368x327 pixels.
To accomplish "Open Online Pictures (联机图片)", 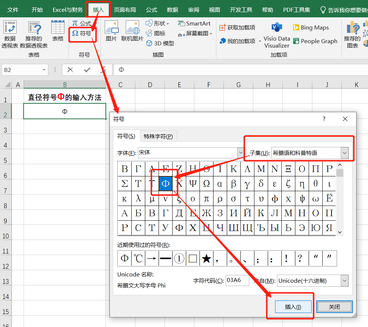I will (x=132, y=31).
